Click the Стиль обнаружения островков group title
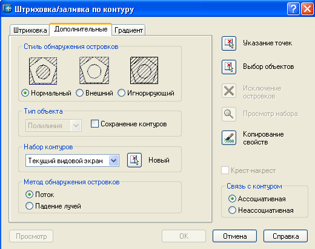The height and width of the screenshot is (249, 315). pyautogui.click(x=71, y=47)
